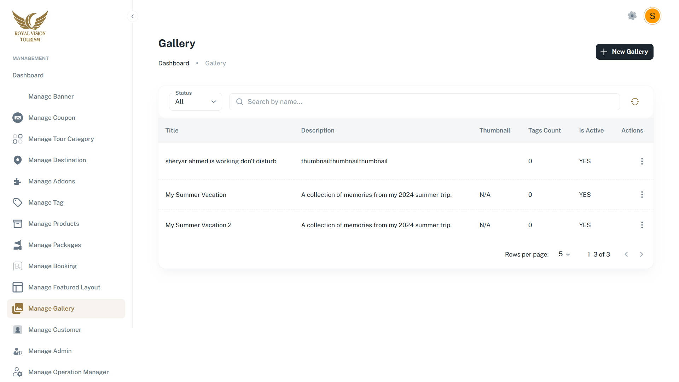
Task: Collapse the sidebar with the chevron
Action: click(x=133, y=16)
